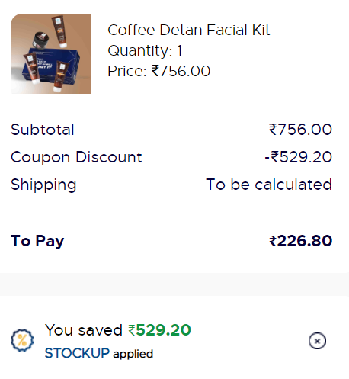Viewport: 349px width, 379px height.
Task: Click the Subtotal label
Action: tap(43, 130)
